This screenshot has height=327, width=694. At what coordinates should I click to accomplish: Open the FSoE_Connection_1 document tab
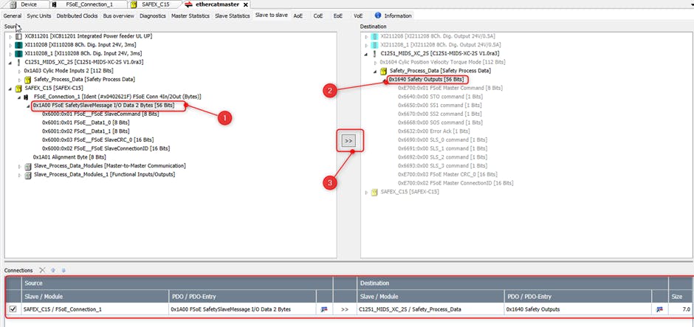point(89,4)
